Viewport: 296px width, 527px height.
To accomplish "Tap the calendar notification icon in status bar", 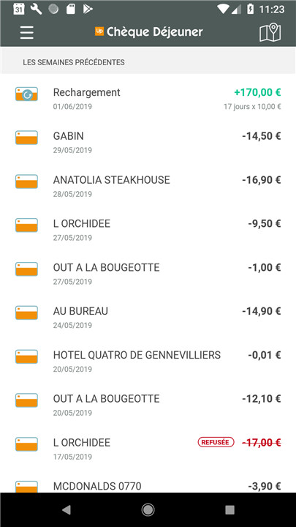I will (x=19, y=9).
